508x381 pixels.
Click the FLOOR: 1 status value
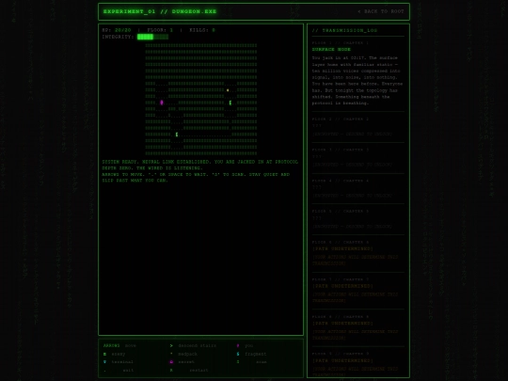tap(160, 30)
